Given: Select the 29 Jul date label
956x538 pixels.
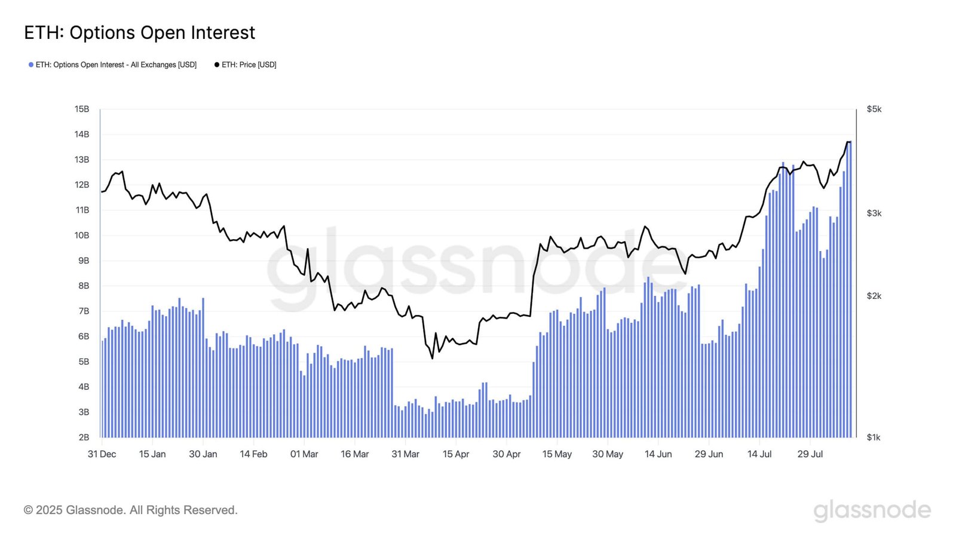Looking at the screenshot, I should pos(810,454).
